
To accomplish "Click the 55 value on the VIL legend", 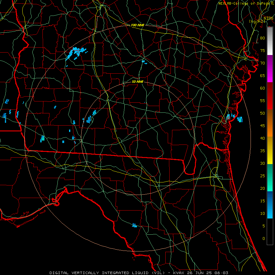I will tap(262, 101).
